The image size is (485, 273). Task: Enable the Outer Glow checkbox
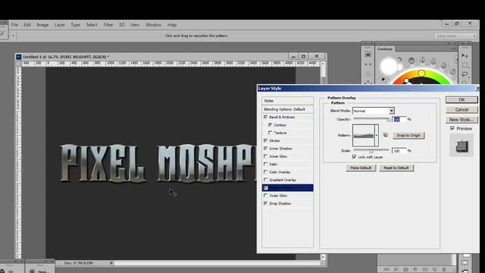[265, 196]
